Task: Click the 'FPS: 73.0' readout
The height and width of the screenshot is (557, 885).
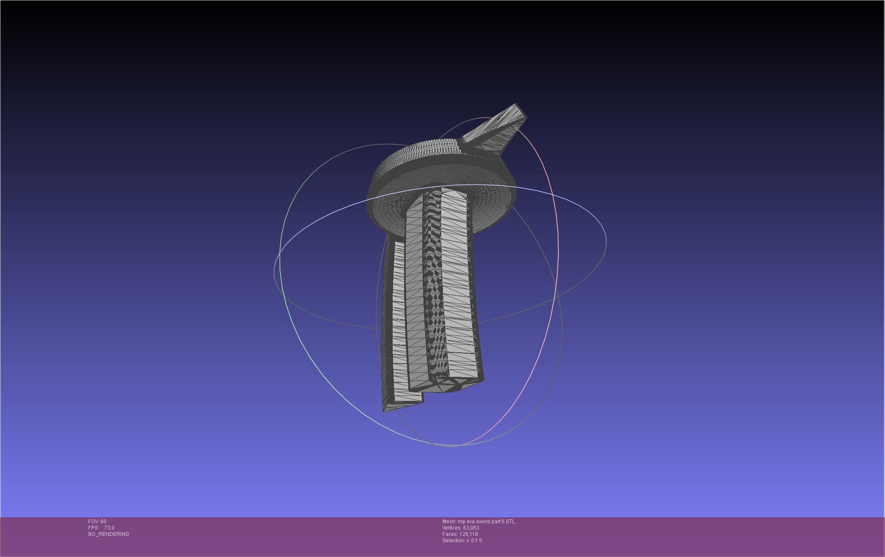Action: point(101,528)
